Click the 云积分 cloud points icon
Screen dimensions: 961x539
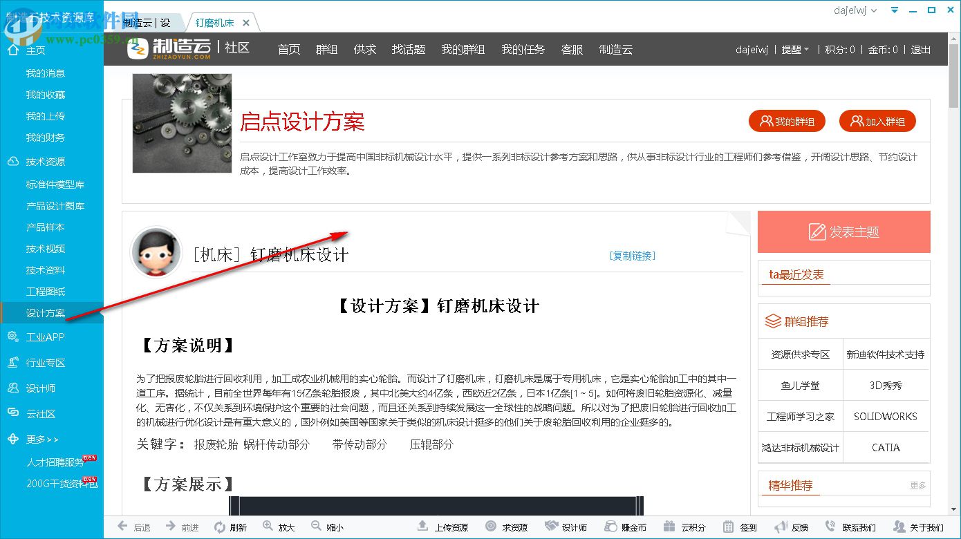pos(668,527)
